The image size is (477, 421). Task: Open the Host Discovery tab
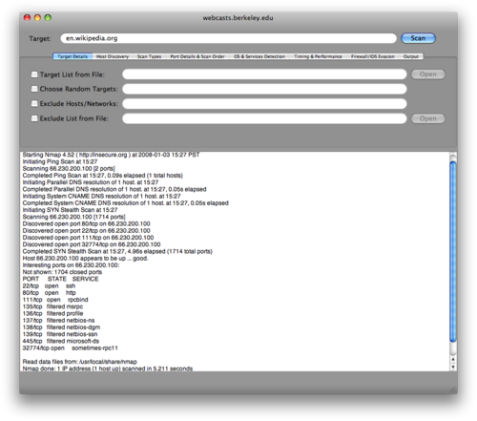point(113,56)
